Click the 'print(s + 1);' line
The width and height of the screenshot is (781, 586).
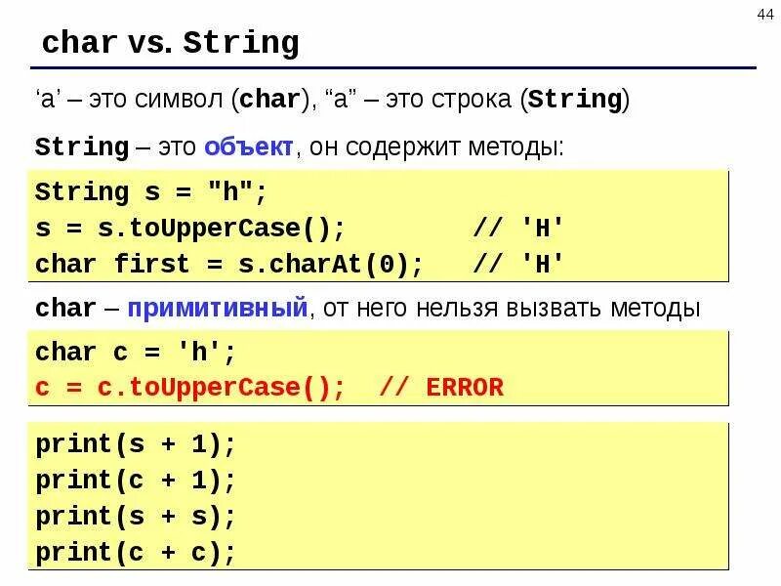[x=135, y=444]
